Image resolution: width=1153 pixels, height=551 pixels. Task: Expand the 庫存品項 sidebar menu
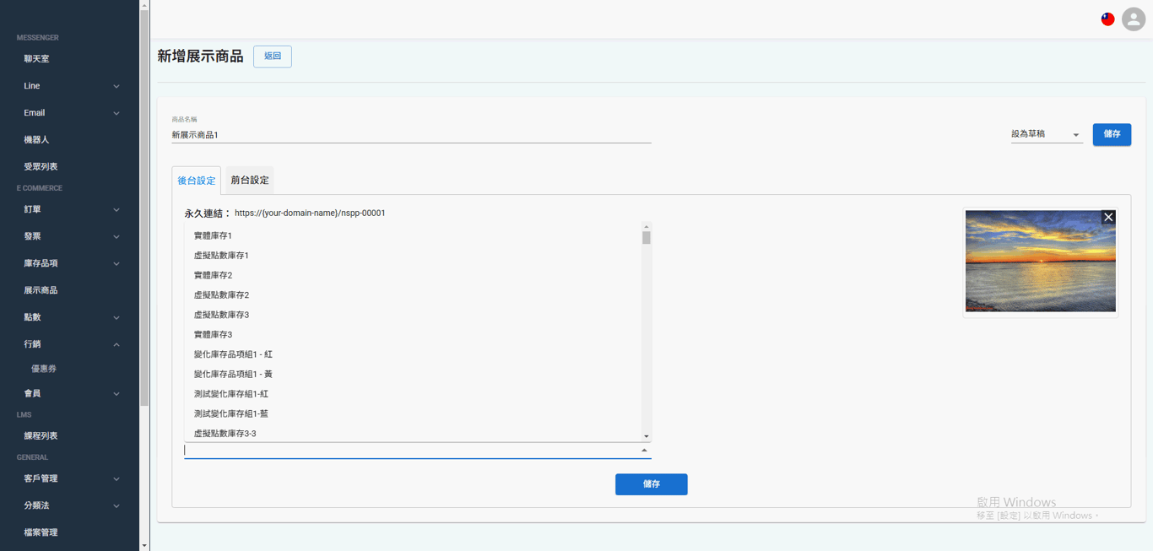[69, 263]
